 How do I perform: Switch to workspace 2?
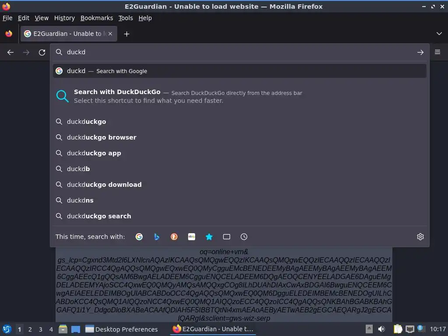(30, 329)
